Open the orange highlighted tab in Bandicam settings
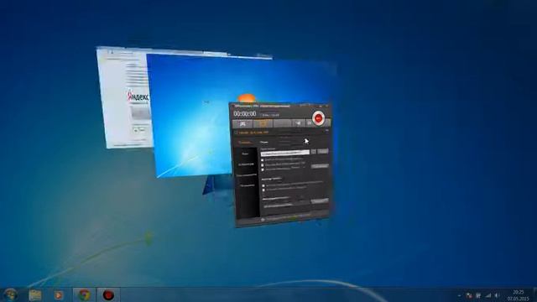 244,142
